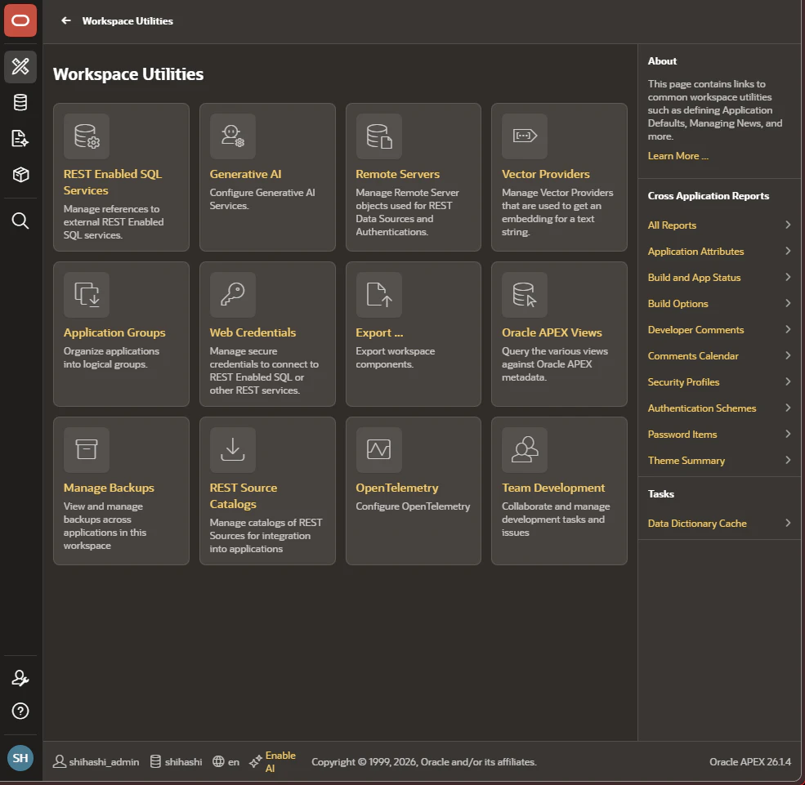Viewport: 805px width, 785px height.
Task: Expand the Build Options chevron
Action: click(x=788, y=303)
